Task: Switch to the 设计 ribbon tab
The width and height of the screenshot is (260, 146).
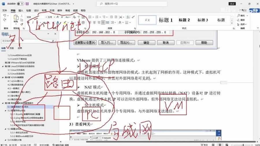Action: coord(36,10)
